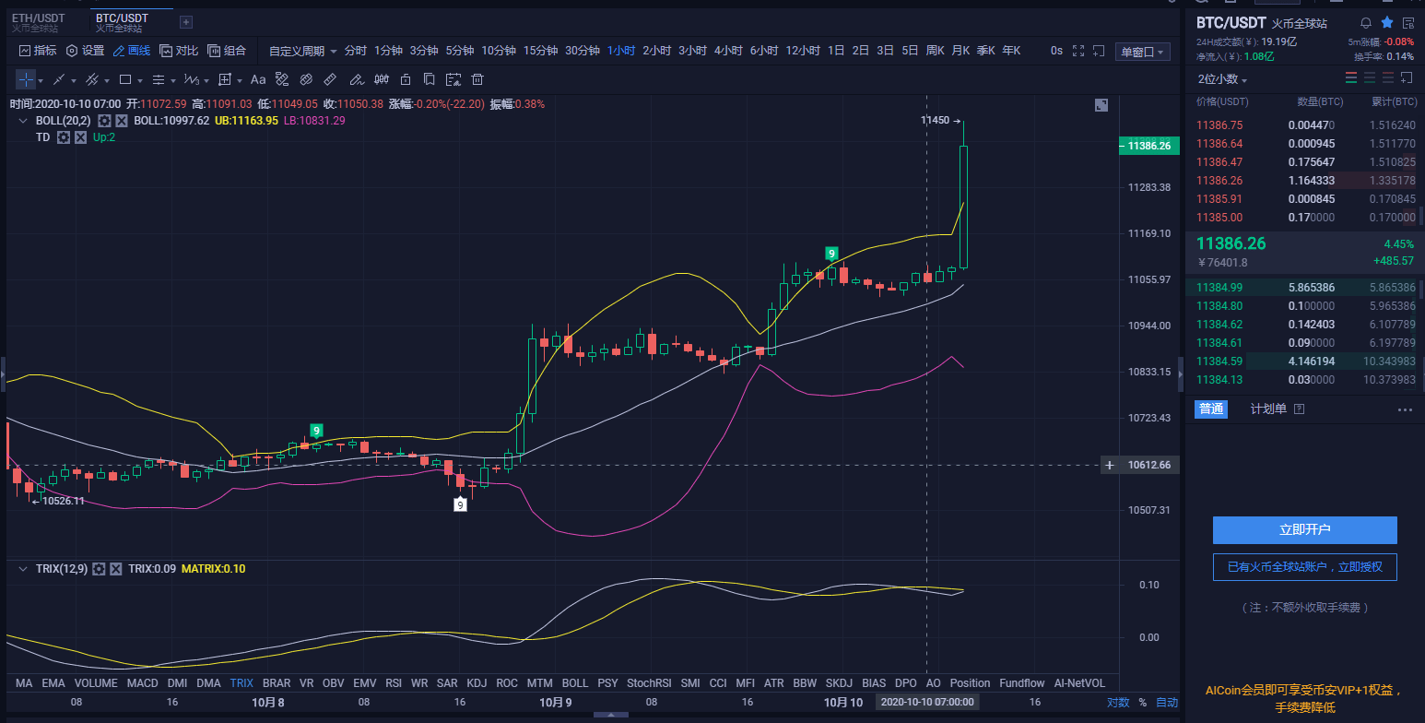Remove the TD indicator with its X
The width and height of the screenshot is (1425, 723).
80,137
